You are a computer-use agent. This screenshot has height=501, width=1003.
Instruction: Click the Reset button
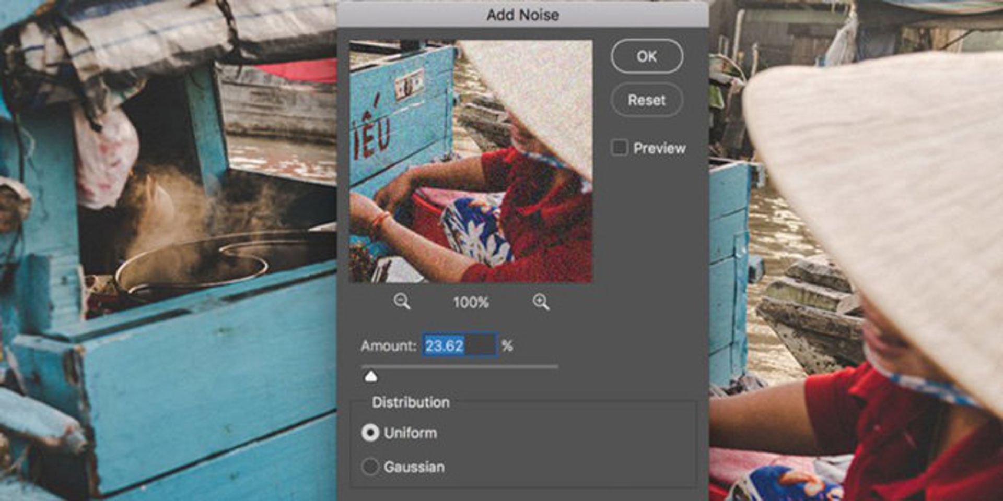pyautogui.click(x=647, y=100)
